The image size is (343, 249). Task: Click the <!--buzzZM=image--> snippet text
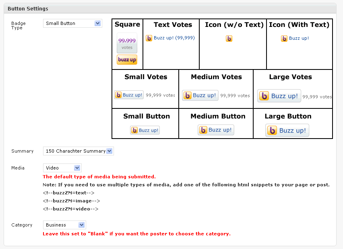[x=71, y=201]
